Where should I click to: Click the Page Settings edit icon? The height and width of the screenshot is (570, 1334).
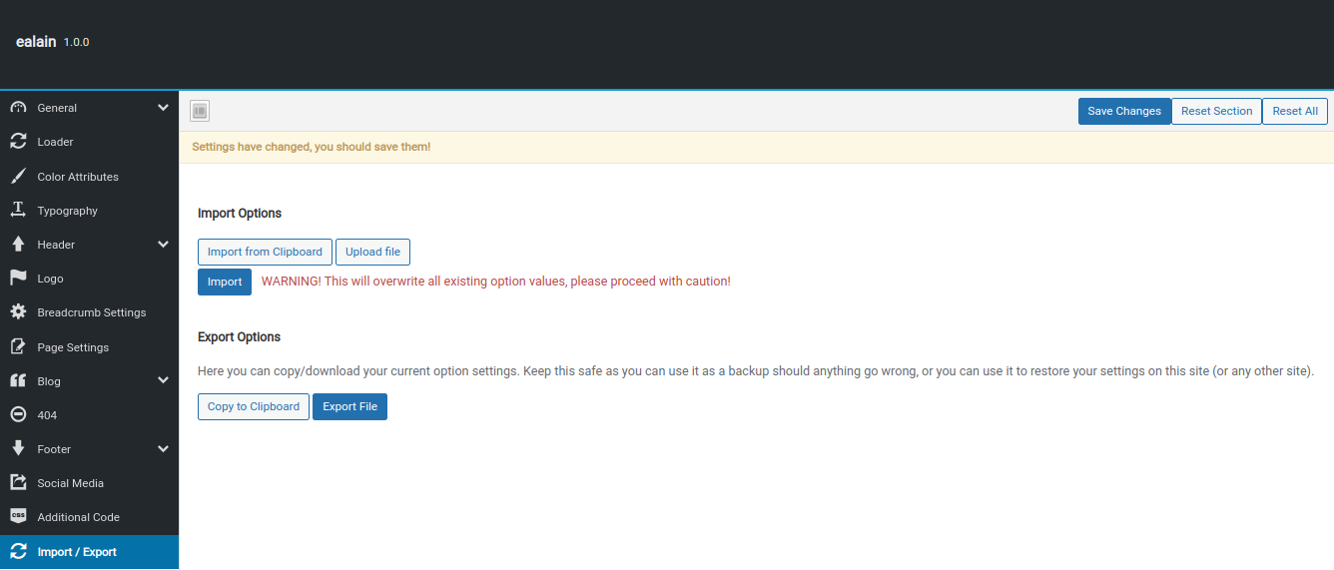18,347
